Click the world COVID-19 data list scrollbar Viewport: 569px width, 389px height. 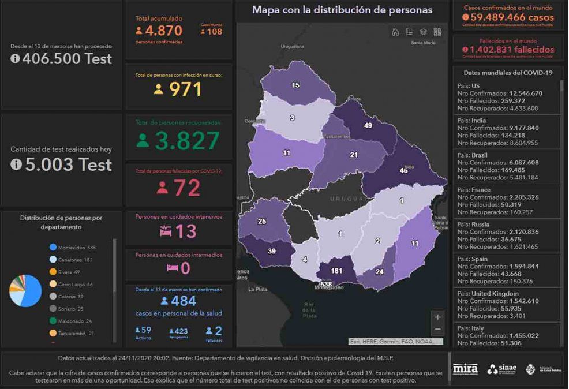click(562, 173)
